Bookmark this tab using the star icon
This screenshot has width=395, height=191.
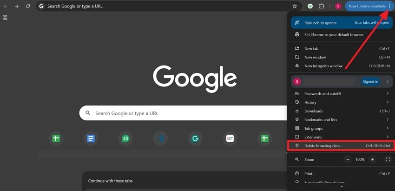[x=295, y=7]
